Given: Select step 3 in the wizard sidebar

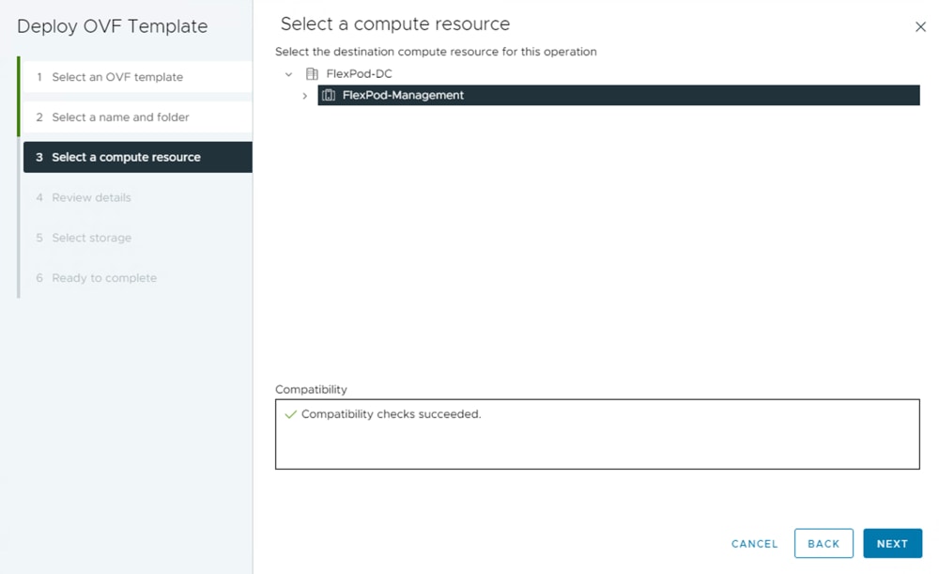Looking at the screenshot, I should (x=126, y=157).
